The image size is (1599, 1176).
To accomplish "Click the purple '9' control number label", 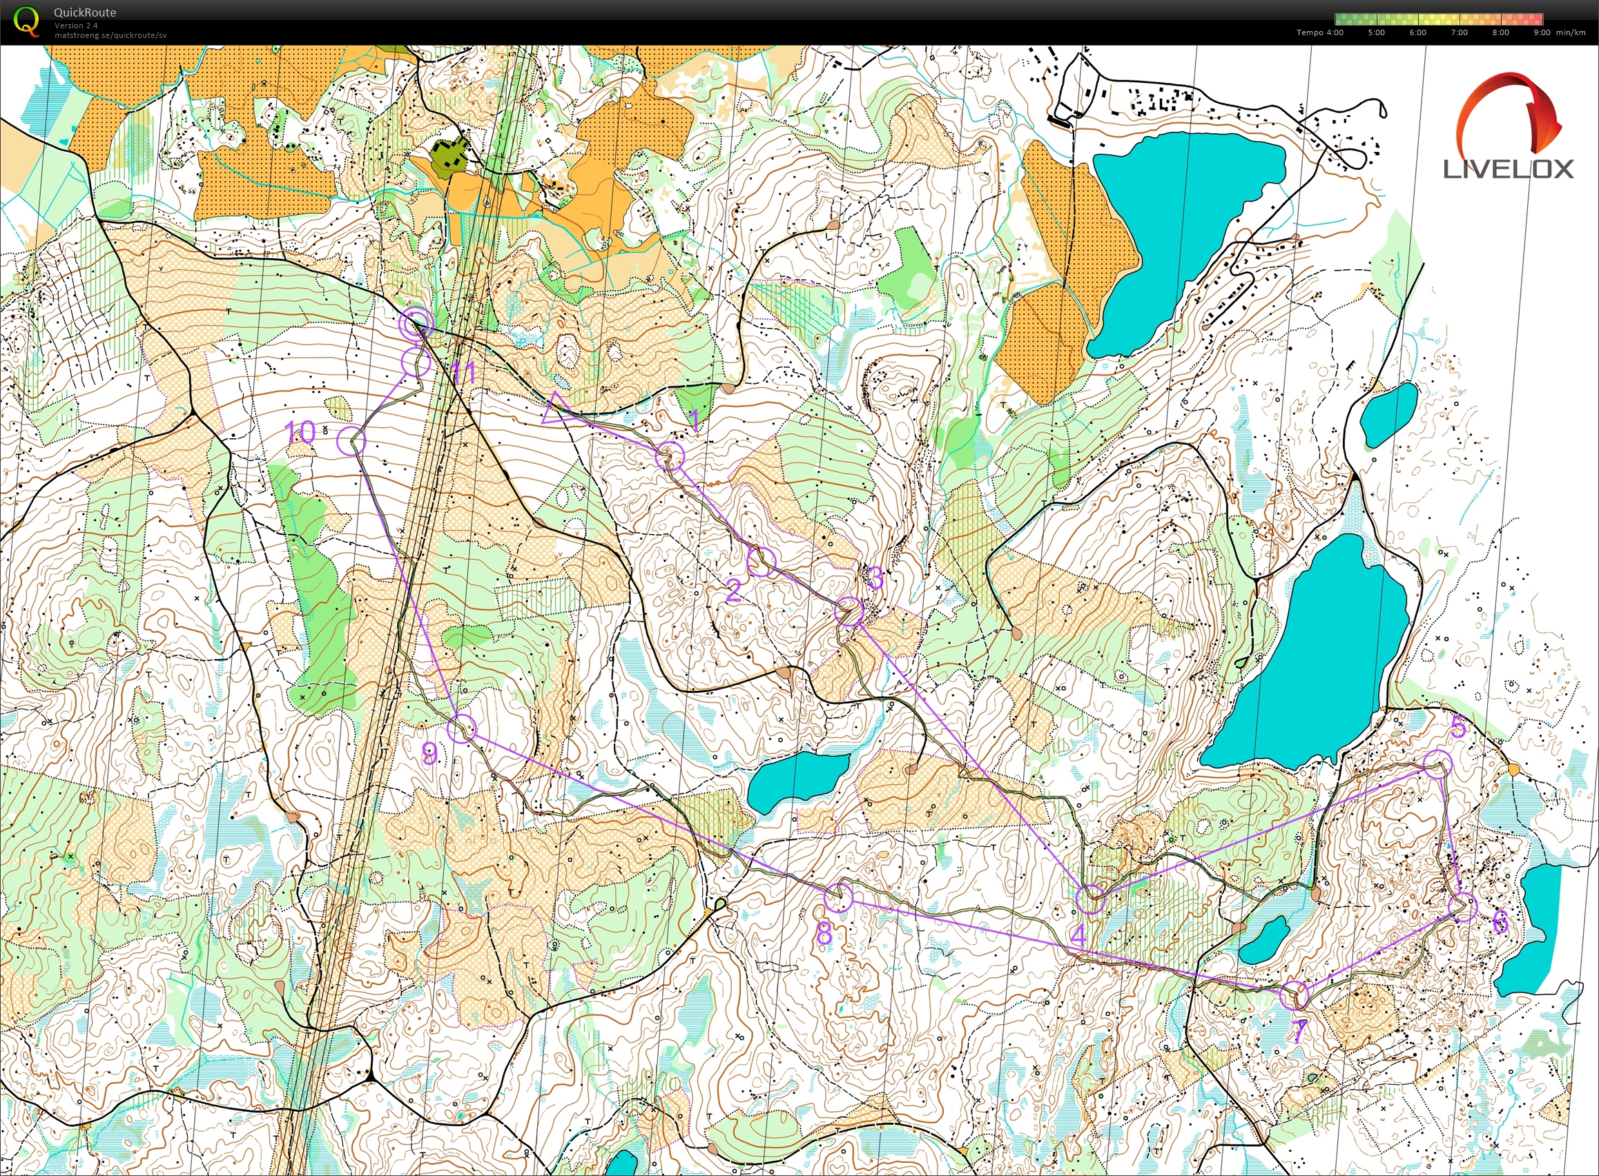I will (429, 752).
